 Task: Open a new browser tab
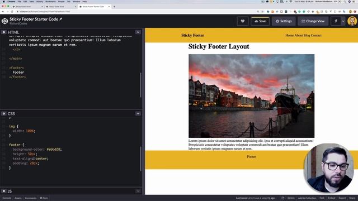(114, 7)
